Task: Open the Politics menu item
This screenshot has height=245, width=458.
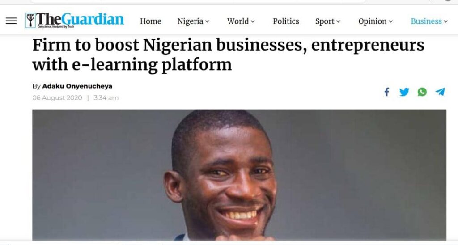Action: pos(286,21)
